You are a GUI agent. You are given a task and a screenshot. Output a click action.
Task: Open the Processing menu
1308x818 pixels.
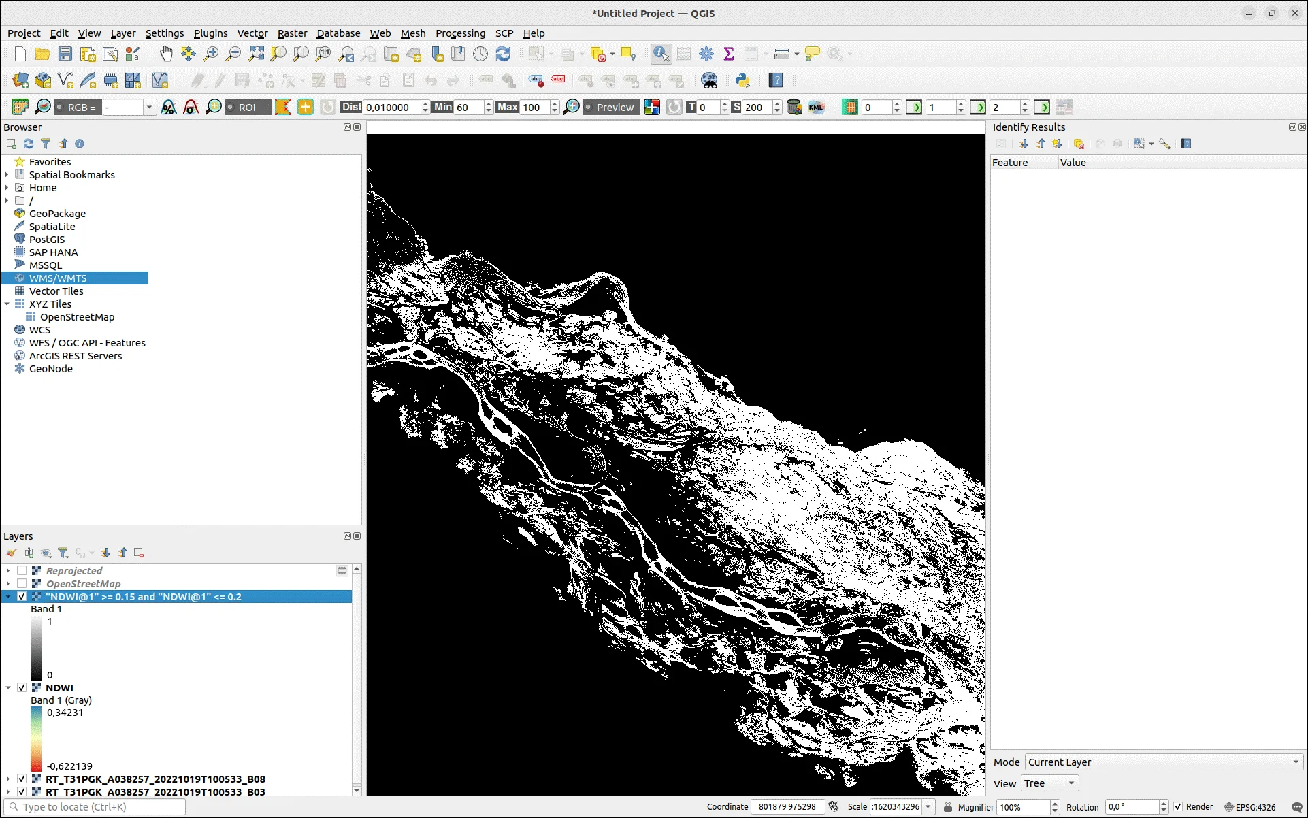tap(460, 33)
